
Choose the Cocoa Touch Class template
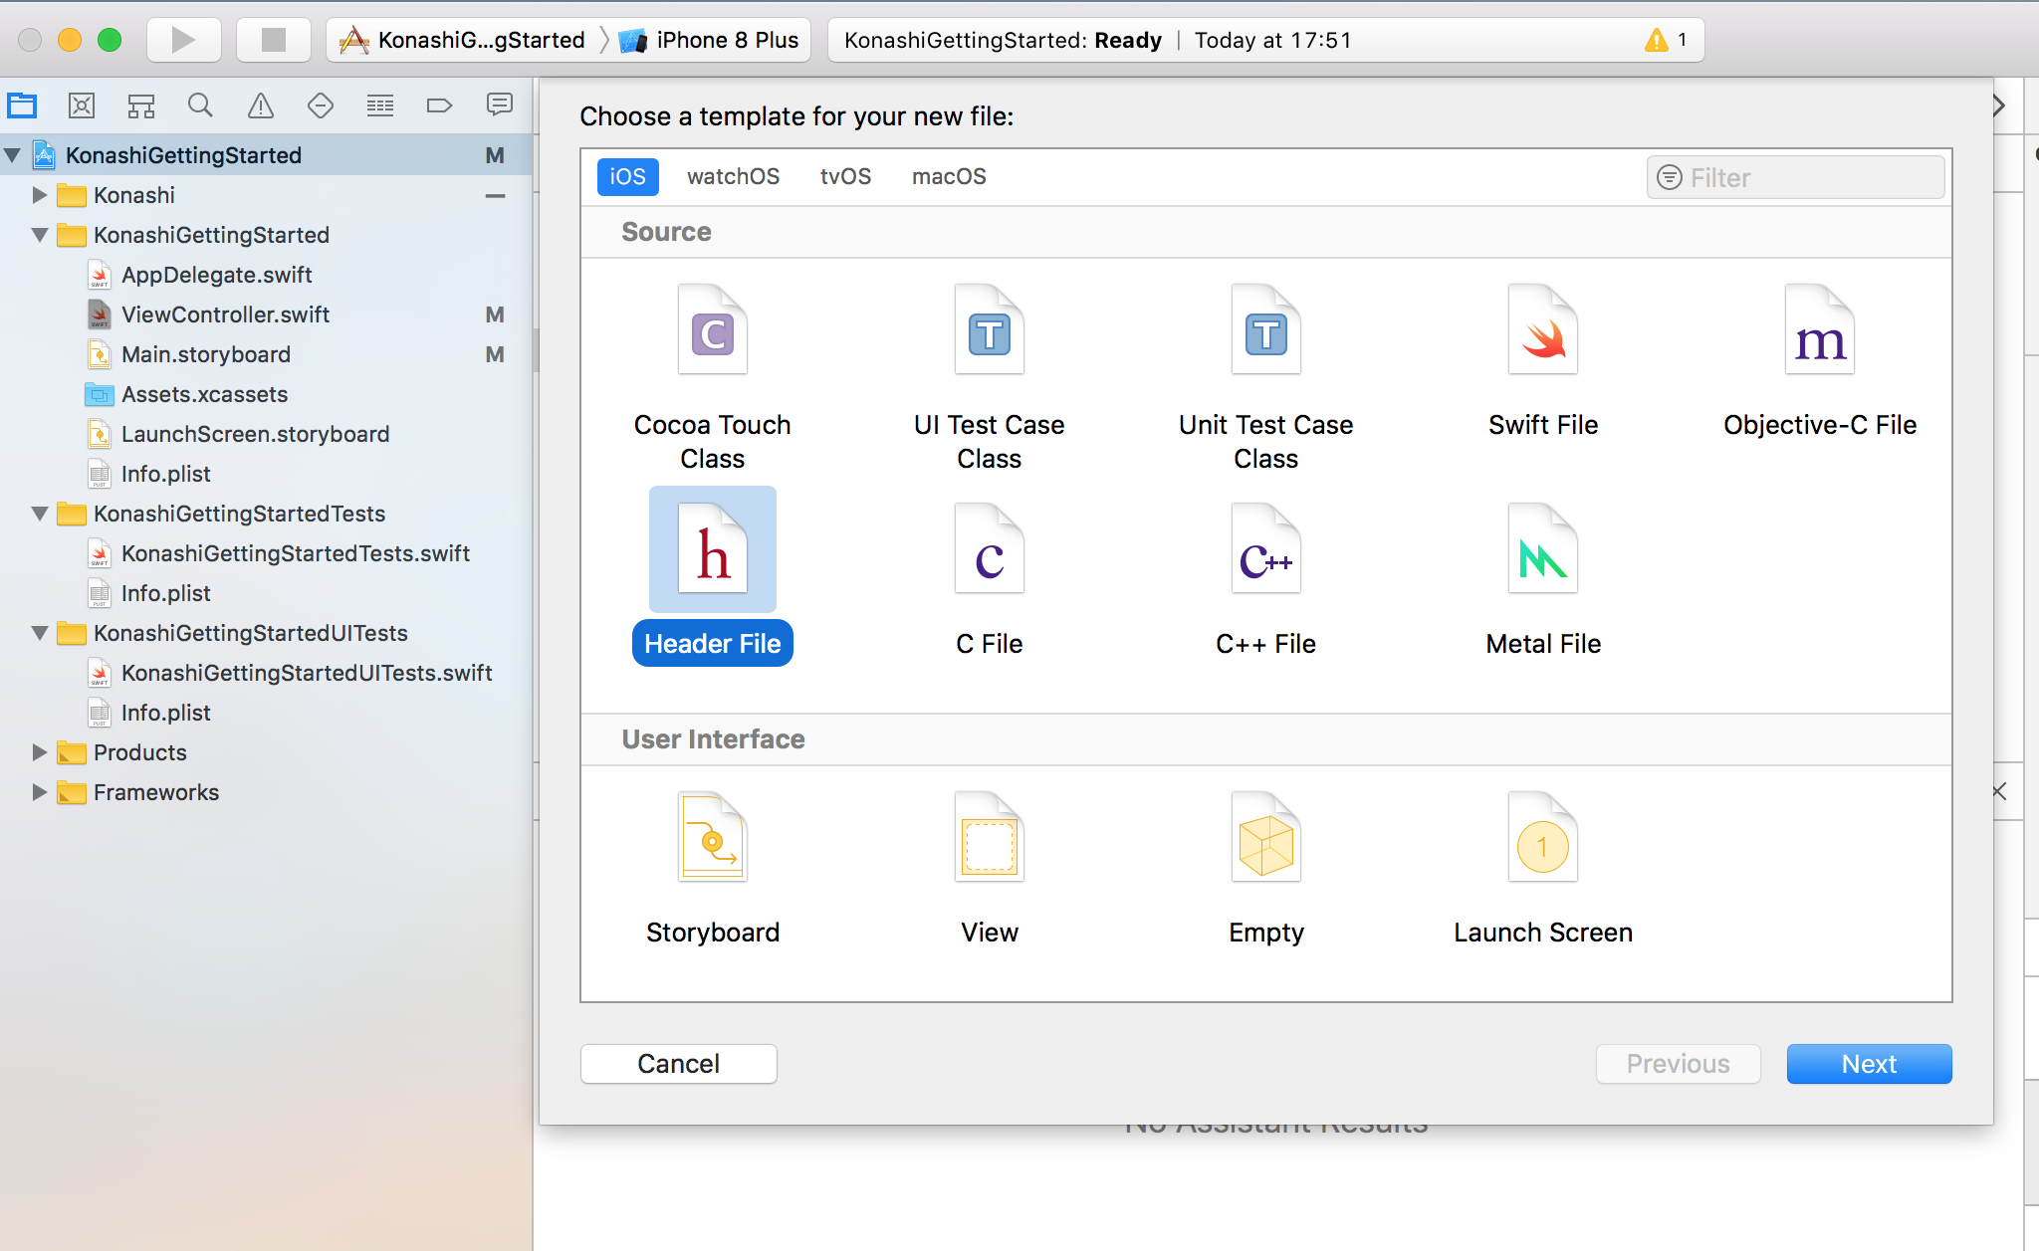coord(712,331)
